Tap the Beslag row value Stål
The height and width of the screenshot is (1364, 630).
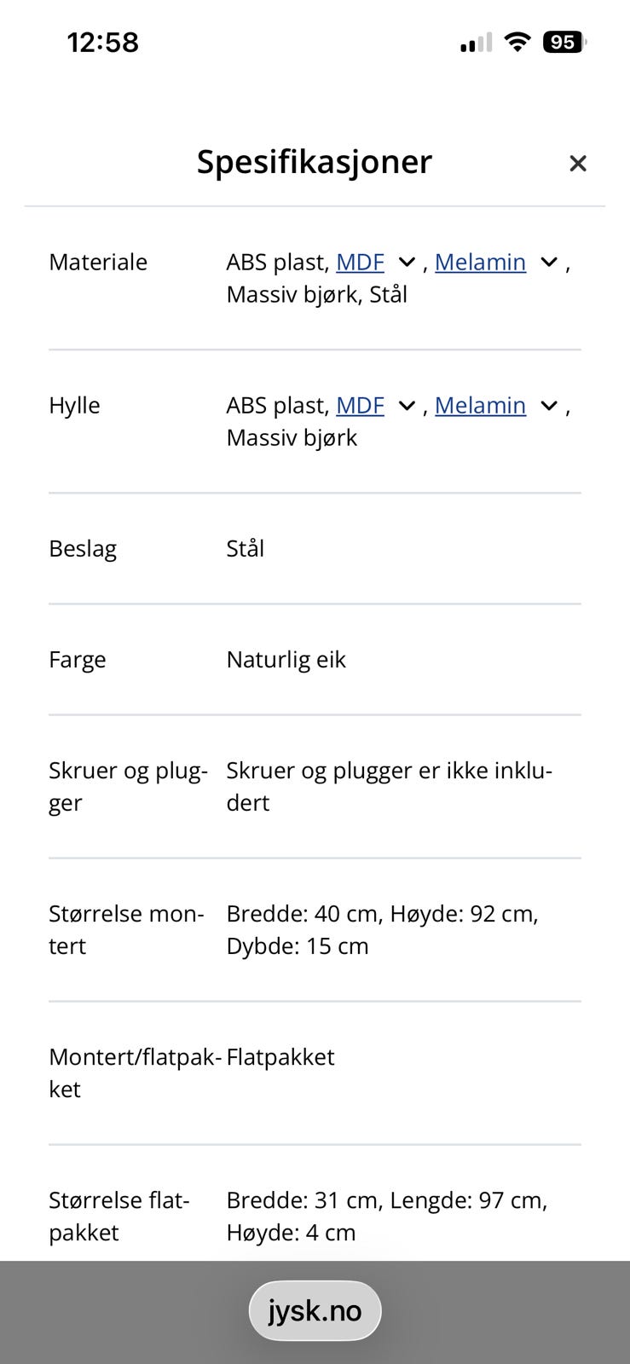point(246,548)
